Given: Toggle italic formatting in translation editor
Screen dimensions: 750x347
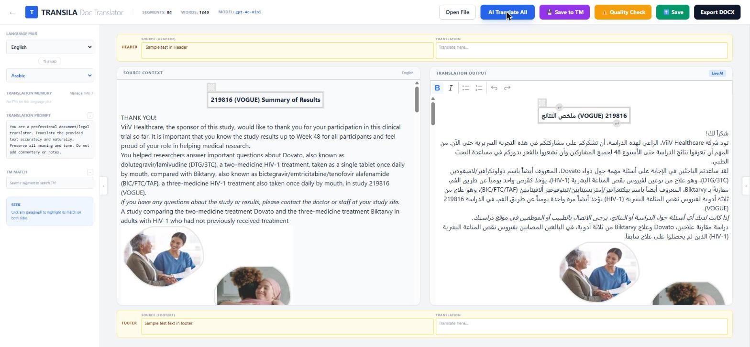Looking at the screenshot, I should pos(451,88).
